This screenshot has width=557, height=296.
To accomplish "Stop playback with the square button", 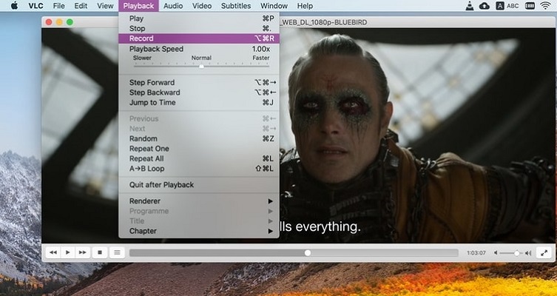I will pyautogui.click(x=100, y=252).
